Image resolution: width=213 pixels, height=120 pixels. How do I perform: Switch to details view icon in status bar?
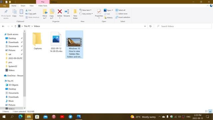click(x=206, y=111)
